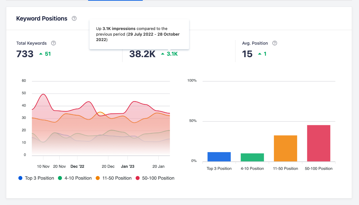Click the Dec '22 axis label

(77, 166)
